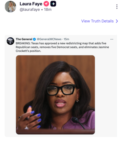Click the Laura Faye display name
This screenshot has height=141, width=125.
(x=31, y=4)
